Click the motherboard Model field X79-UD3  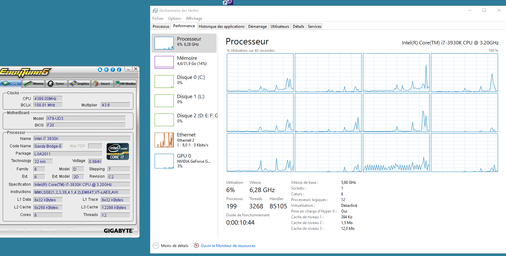pos(86,119)
